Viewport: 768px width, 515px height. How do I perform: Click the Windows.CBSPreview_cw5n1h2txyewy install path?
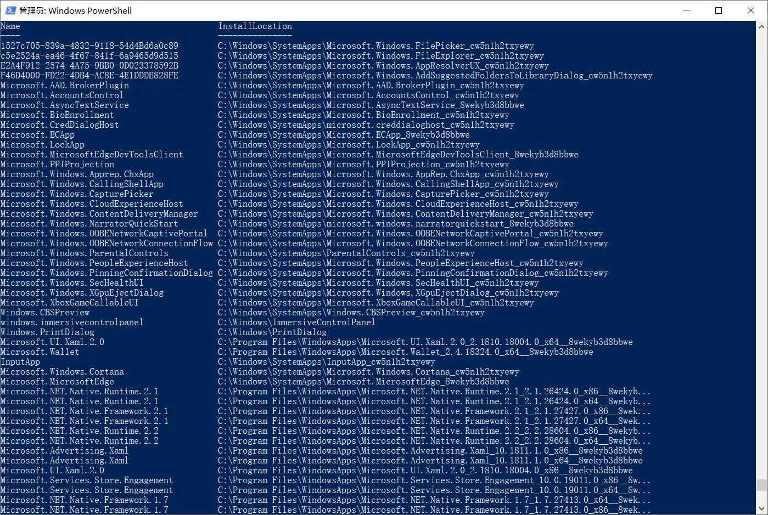pos(351,313)
